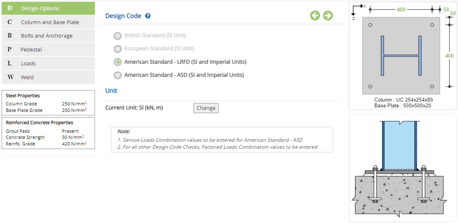This screenshot has height=223, width=458.
Task: Click the column elevation section drawing
Action: pos(399,169)
